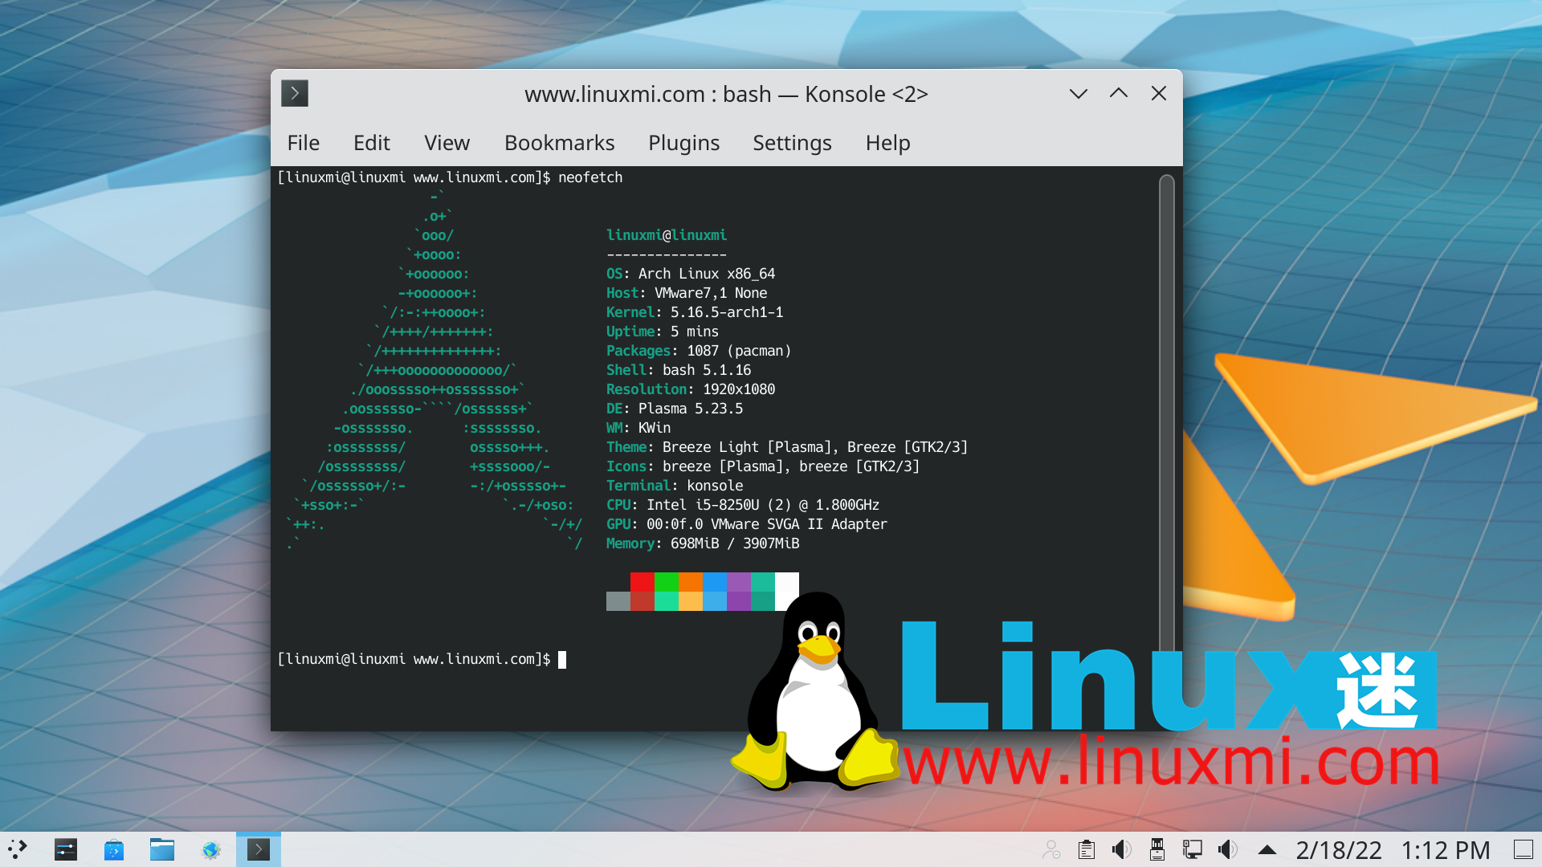Click the faded user icon in the tray
1542x867 pixels.
click(x=1051, y=849)
